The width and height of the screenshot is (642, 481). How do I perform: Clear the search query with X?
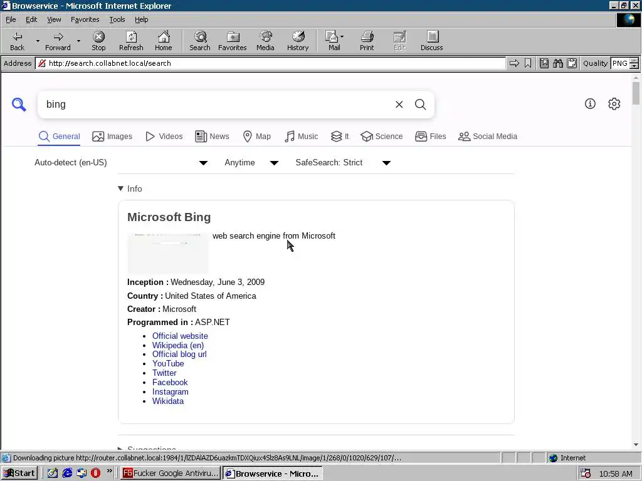399,105
